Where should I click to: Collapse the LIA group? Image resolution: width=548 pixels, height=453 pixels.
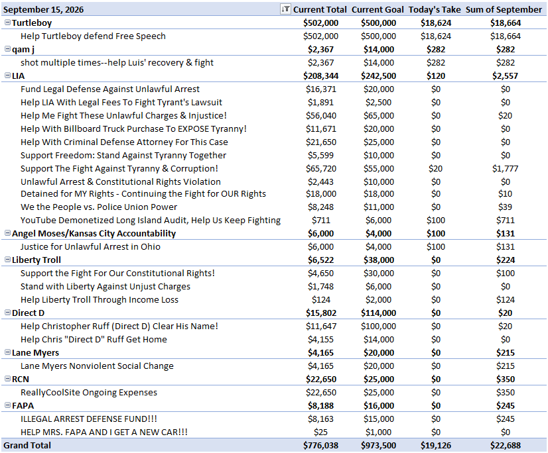coord(7,75)
